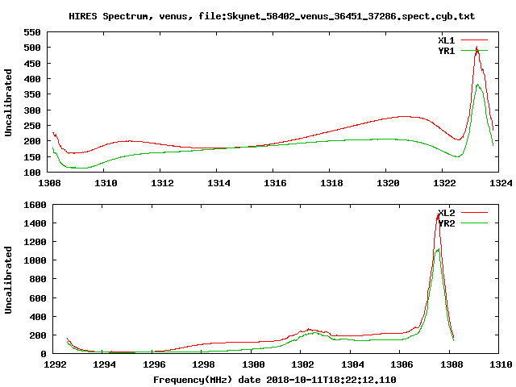The height and width of the screenshot is (387, 516).
Task: Click the 1320 frequency tick label
Action: (388, 183)
